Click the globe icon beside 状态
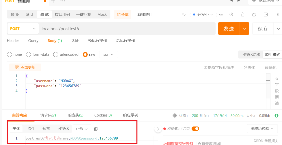Screen dimensions: 282x145 click(174, 115)
